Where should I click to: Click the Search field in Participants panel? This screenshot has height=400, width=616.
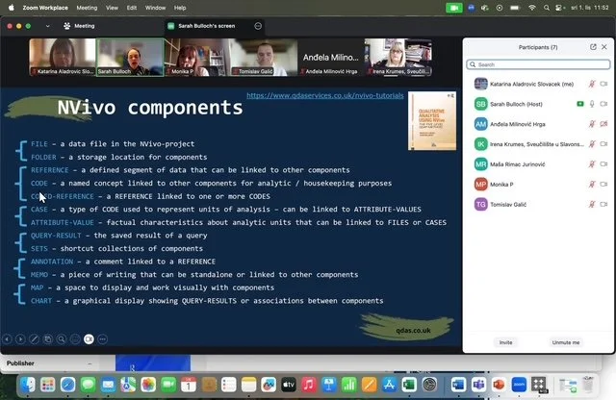pos(538,64)
